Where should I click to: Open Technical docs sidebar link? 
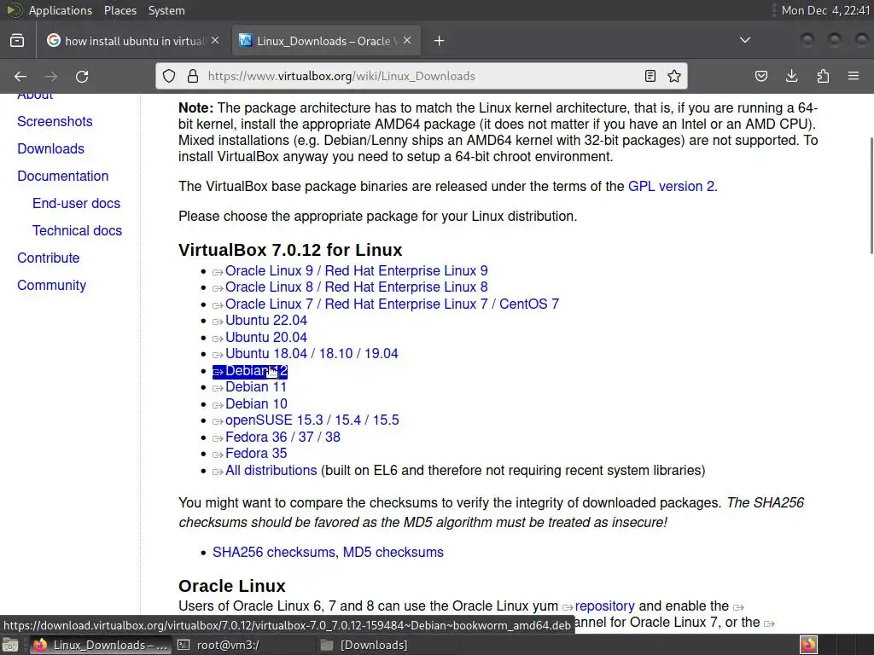(x=77, y=230)
